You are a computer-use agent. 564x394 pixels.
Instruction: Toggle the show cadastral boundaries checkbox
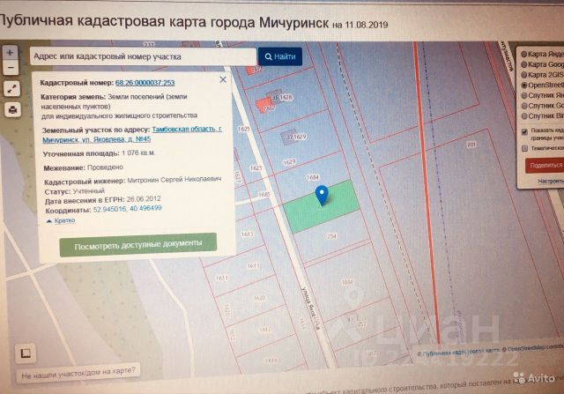(525, 130)
